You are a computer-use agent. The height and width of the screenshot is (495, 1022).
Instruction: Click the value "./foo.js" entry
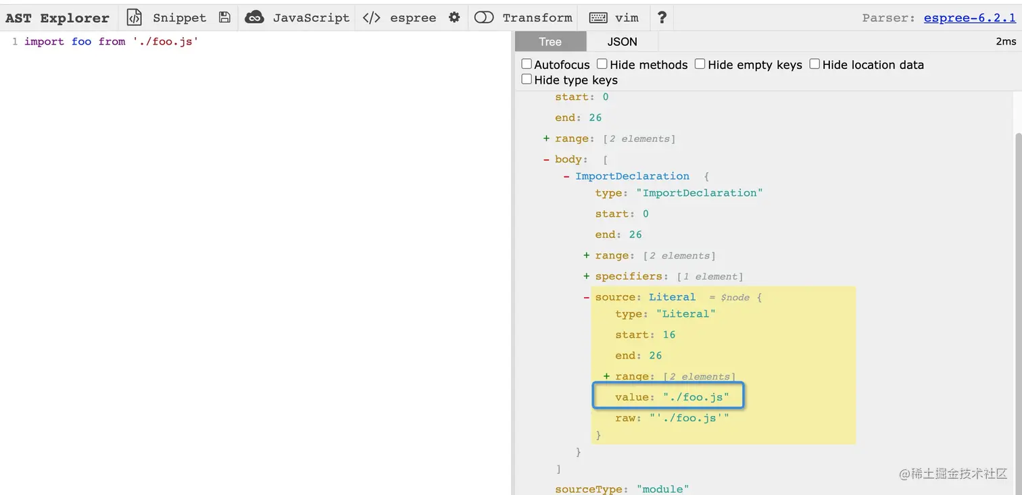672,397
